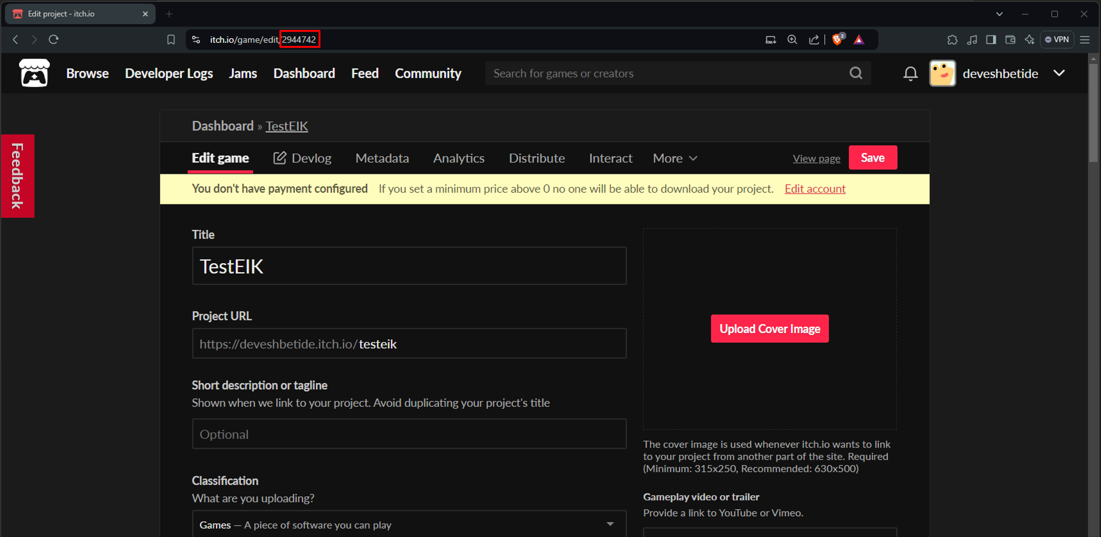
Task: Open the Browse nav item
Action: coord(87,73)
